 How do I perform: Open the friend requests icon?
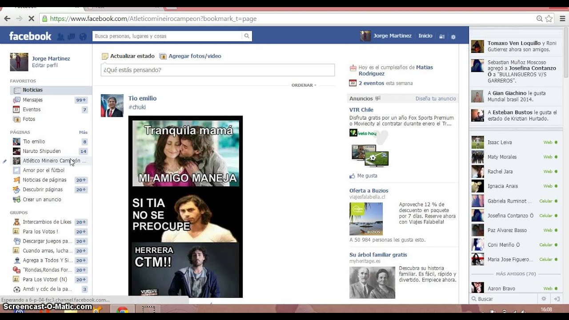point(60,36)
